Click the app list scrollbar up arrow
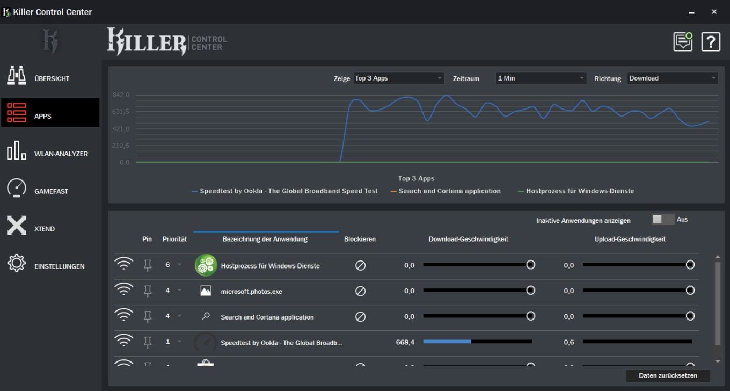The image size is (730, 391). pyautogui.click(x=718, y=257)
